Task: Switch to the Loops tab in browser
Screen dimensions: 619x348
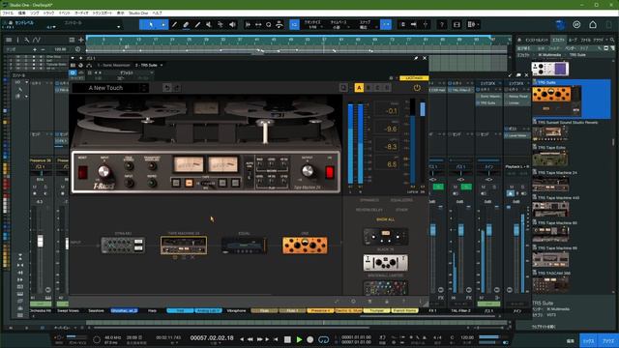Action: pyautogui.click(x=573, y=40)
